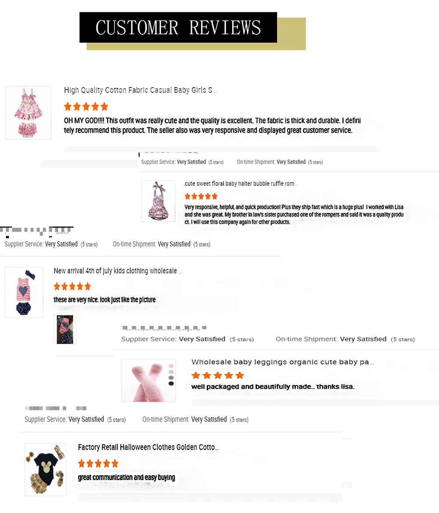Click the 'well packaged and beautifully made' review text
The image size is (439, 513).
[273, 387]
